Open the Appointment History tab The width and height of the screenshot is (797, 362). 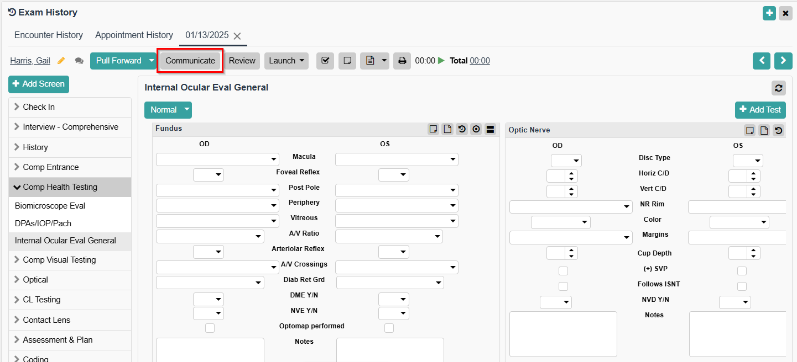pyautogui.click(x=134, y=35)
